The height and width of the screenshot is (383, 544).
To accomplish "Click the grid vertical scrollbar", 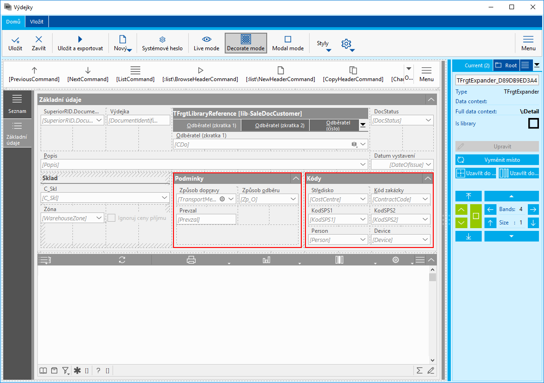I will point(432,315).
